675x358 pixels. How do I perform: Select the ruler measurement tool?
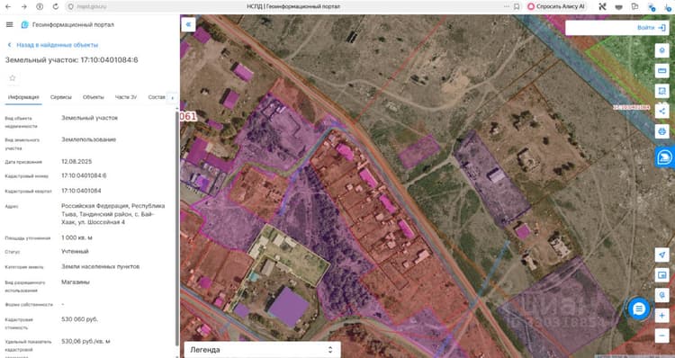(x=661, y=70)
